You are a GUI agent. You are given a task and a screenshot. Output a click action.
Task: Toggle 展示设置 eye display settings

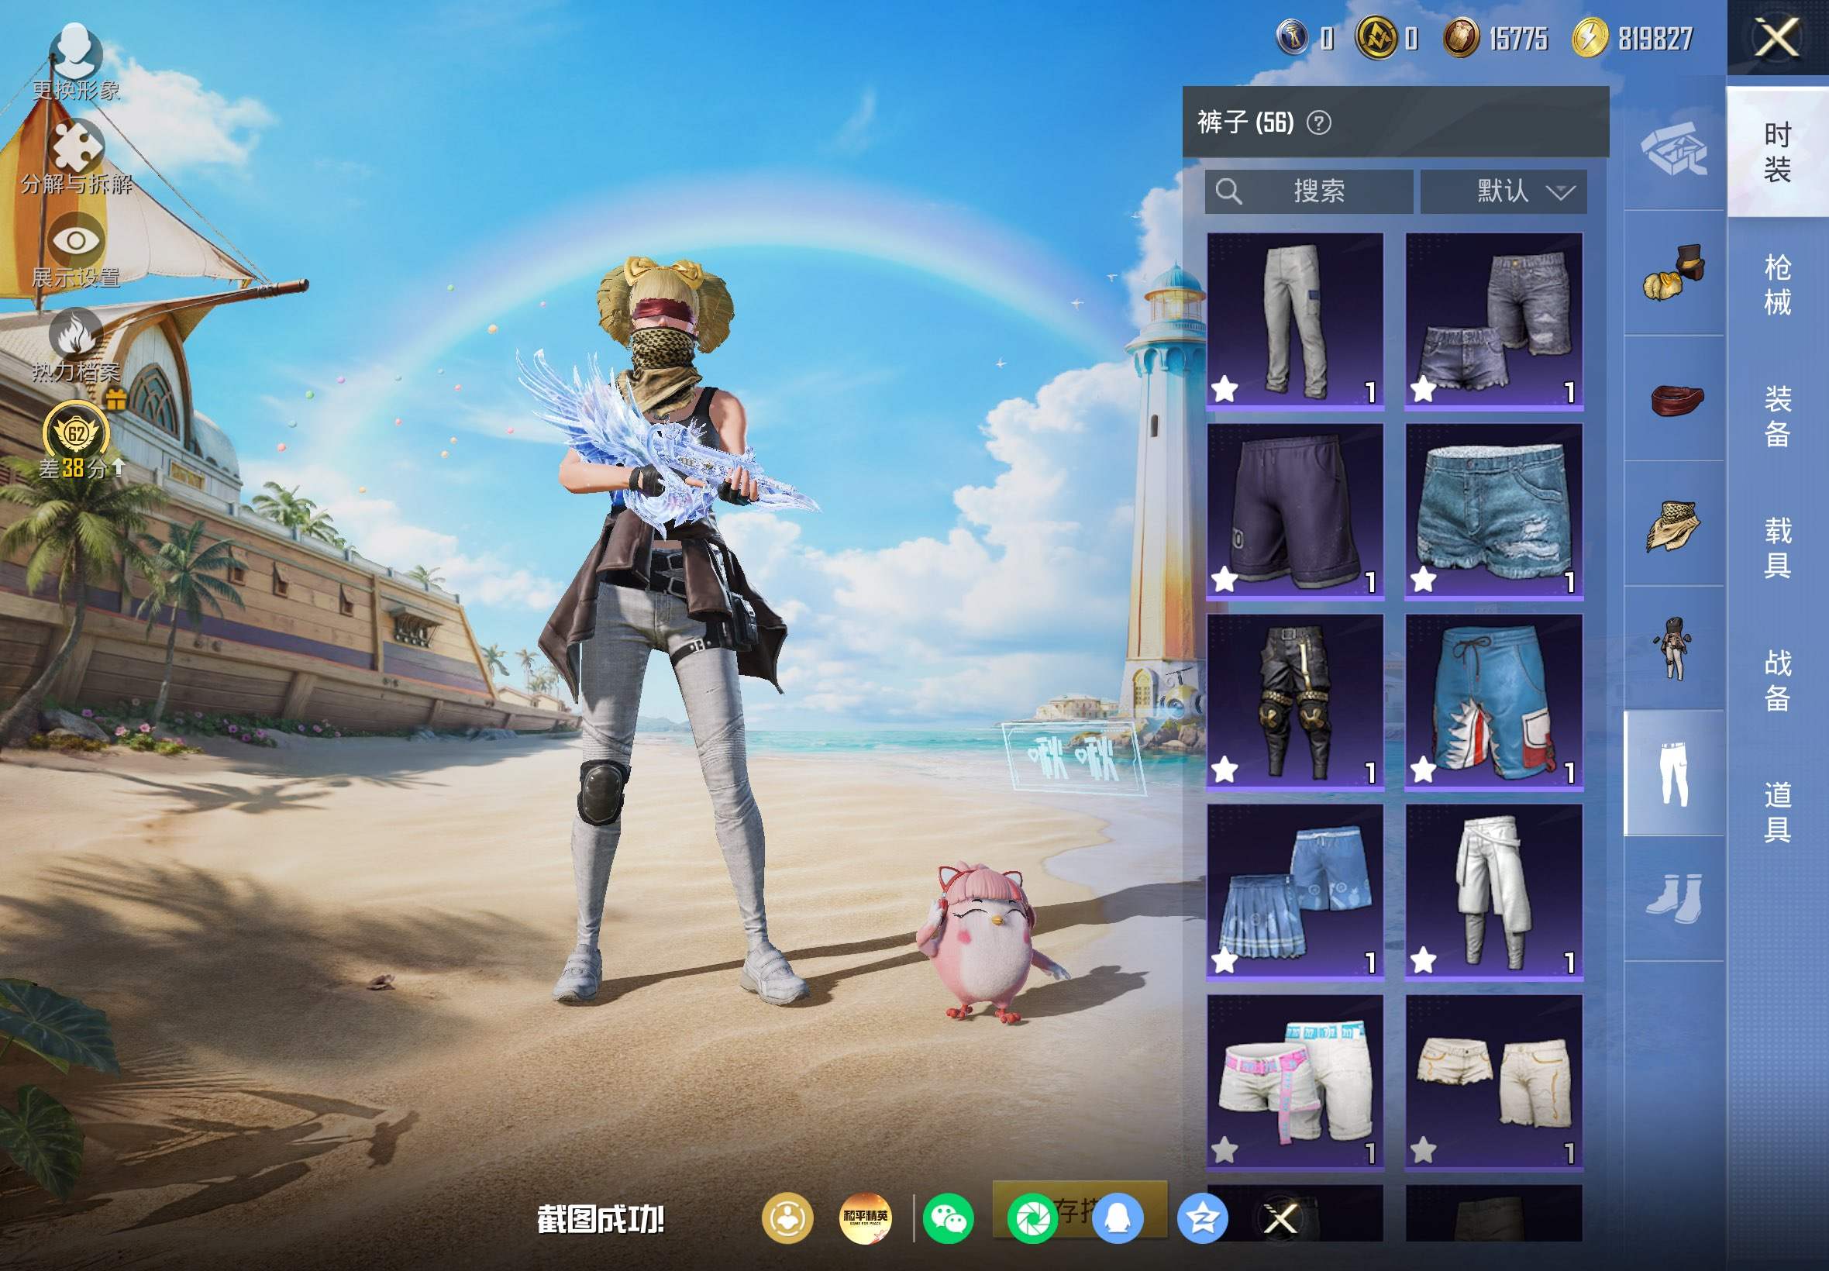(x=77, y=240)
